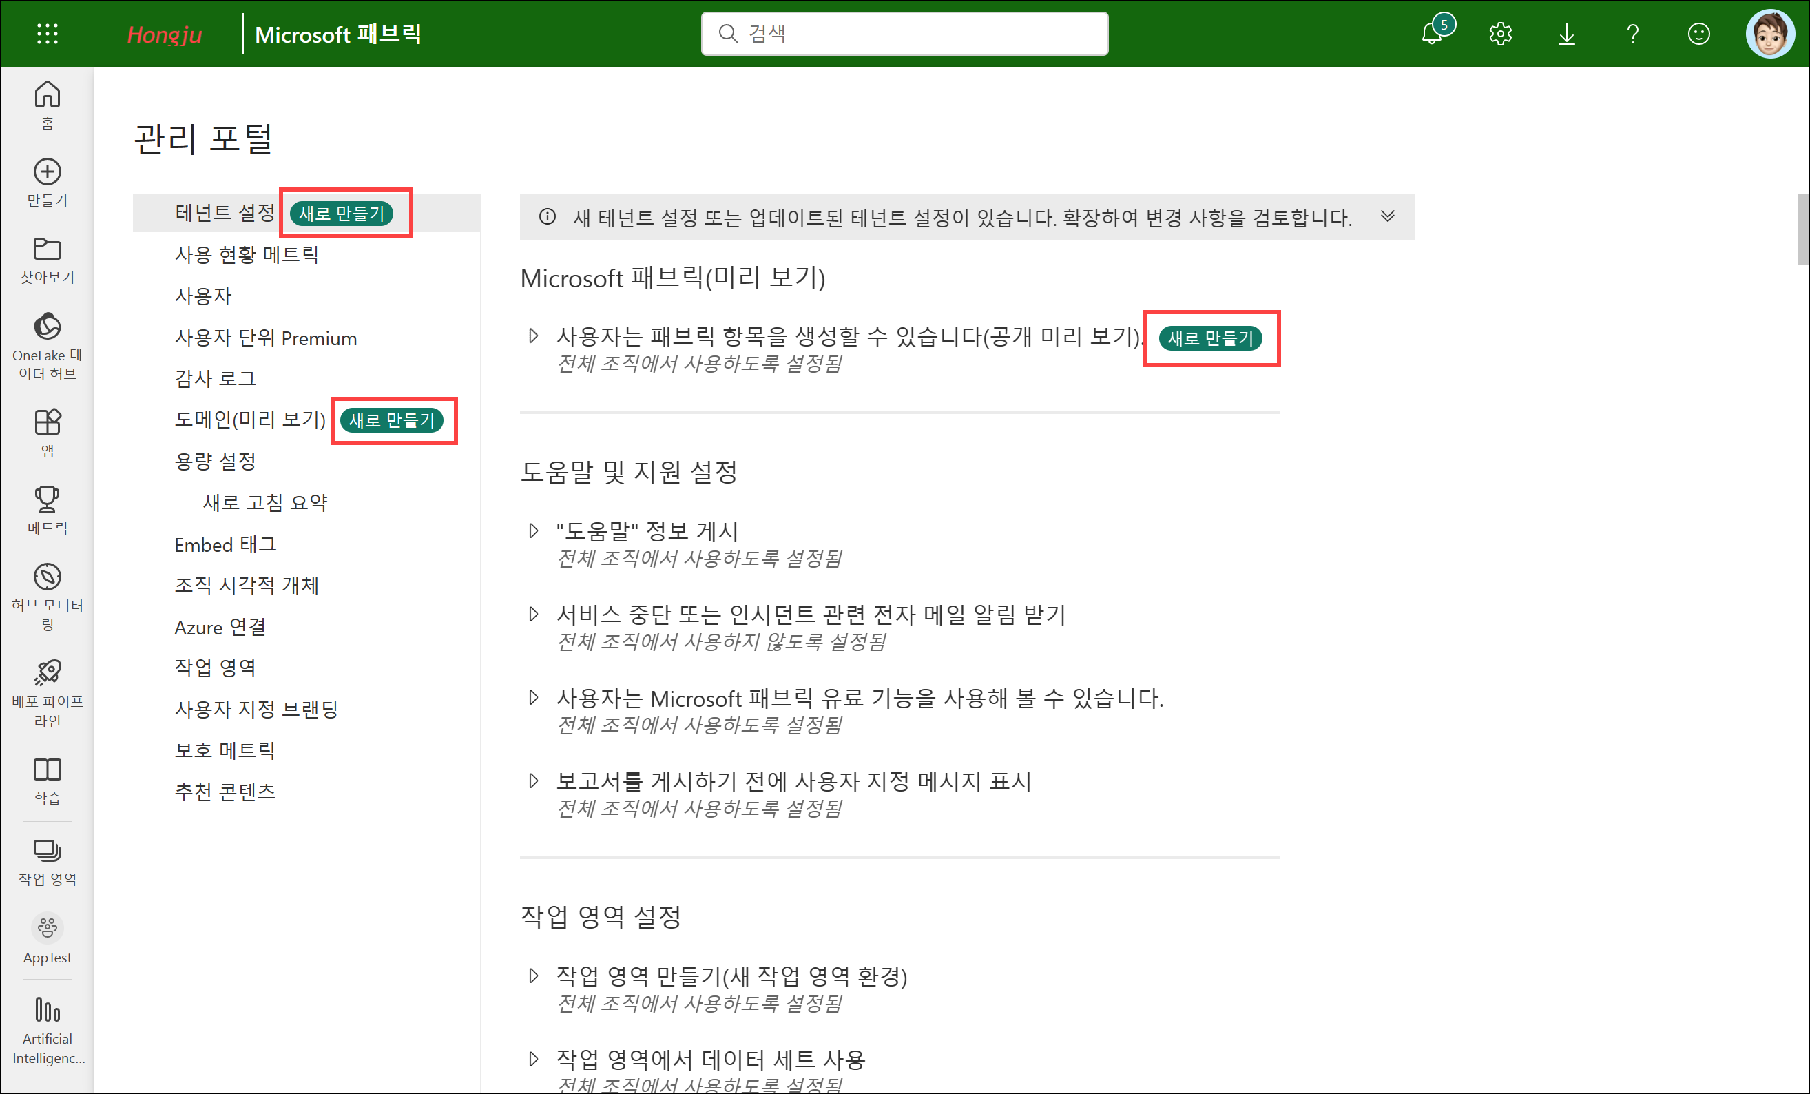Expand '작업 영역에서 데이터 세트 사용' setting
The height and width of the screenshot is (1094, 1810).
coord(533,1059)
